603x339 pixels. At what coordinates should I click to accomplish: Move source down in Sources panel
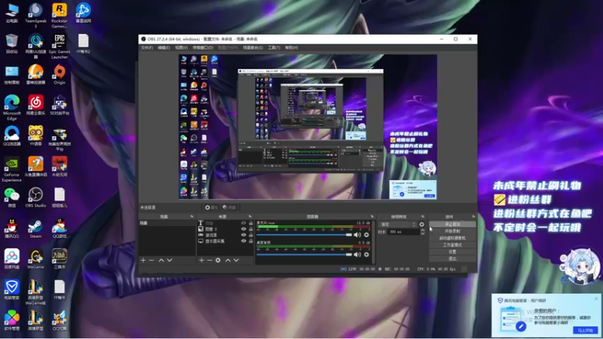[236, 260]
